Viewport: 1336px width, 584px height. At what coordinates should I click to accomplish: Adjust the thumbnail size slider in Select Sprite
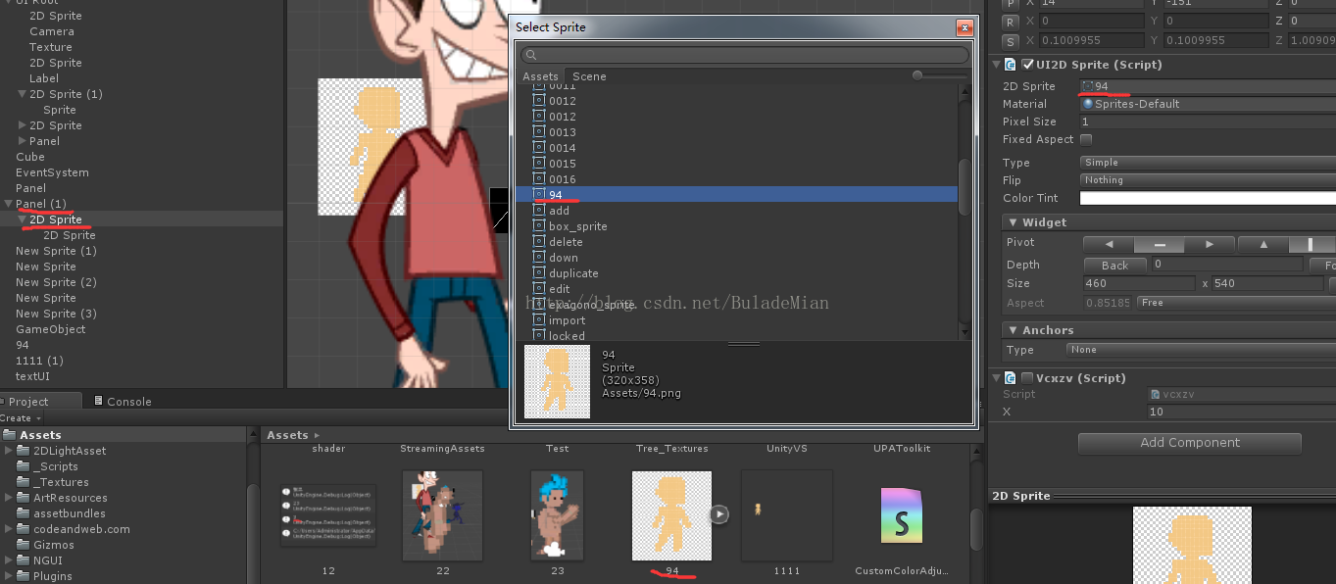coord(917,75)
